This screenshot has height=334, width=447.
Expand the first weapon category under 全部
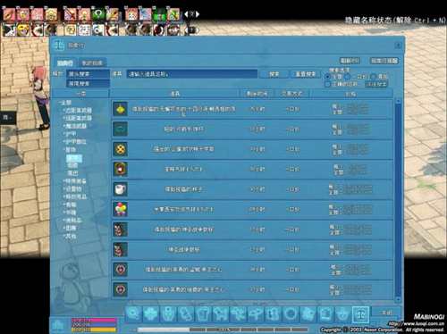[x=78, y=110]
